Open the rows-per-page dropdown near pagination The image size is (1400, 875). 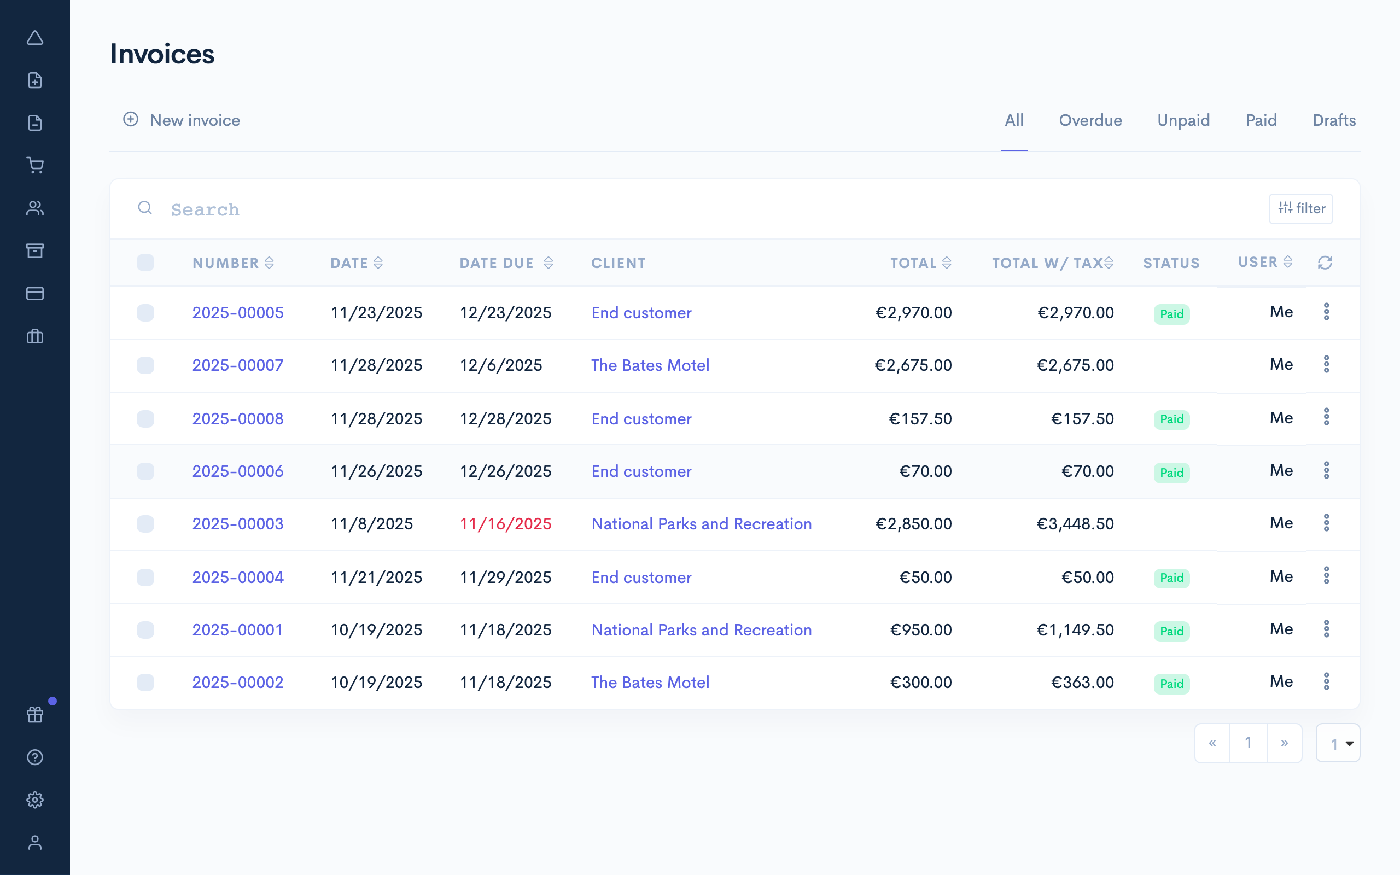click(1338, 743)
